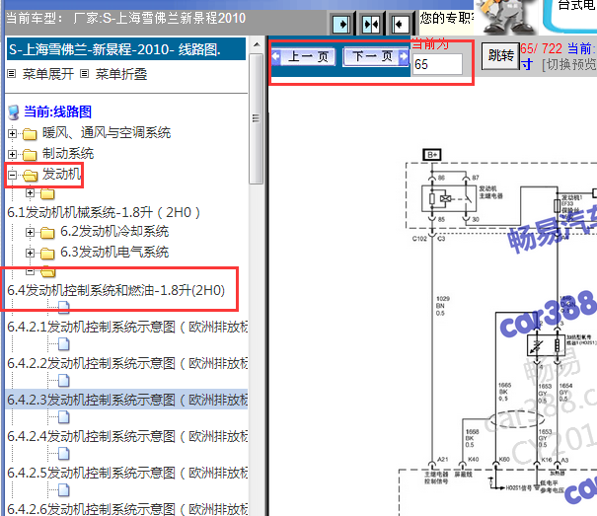
Task: Click the scrollbar up arrow in tree panel
Action: pos(257,45)
